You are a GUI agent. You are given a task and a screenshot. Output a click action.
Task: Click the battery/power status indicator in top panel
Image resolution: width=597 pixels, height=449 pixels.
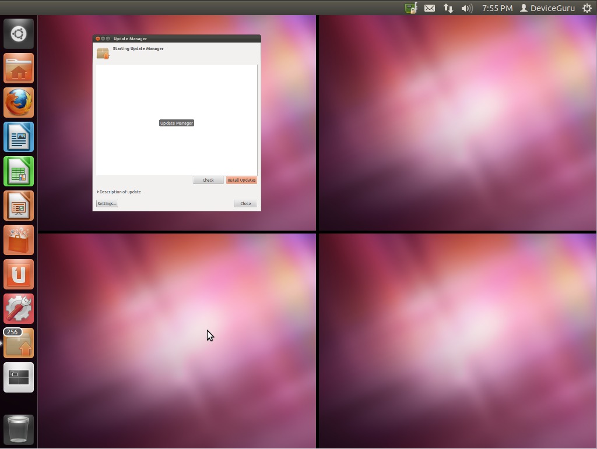click(x=411, y=8)
